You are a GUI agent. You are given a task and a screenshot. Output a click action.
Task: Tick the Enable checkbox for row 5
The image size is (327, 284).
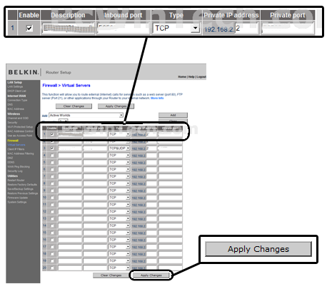52,163
